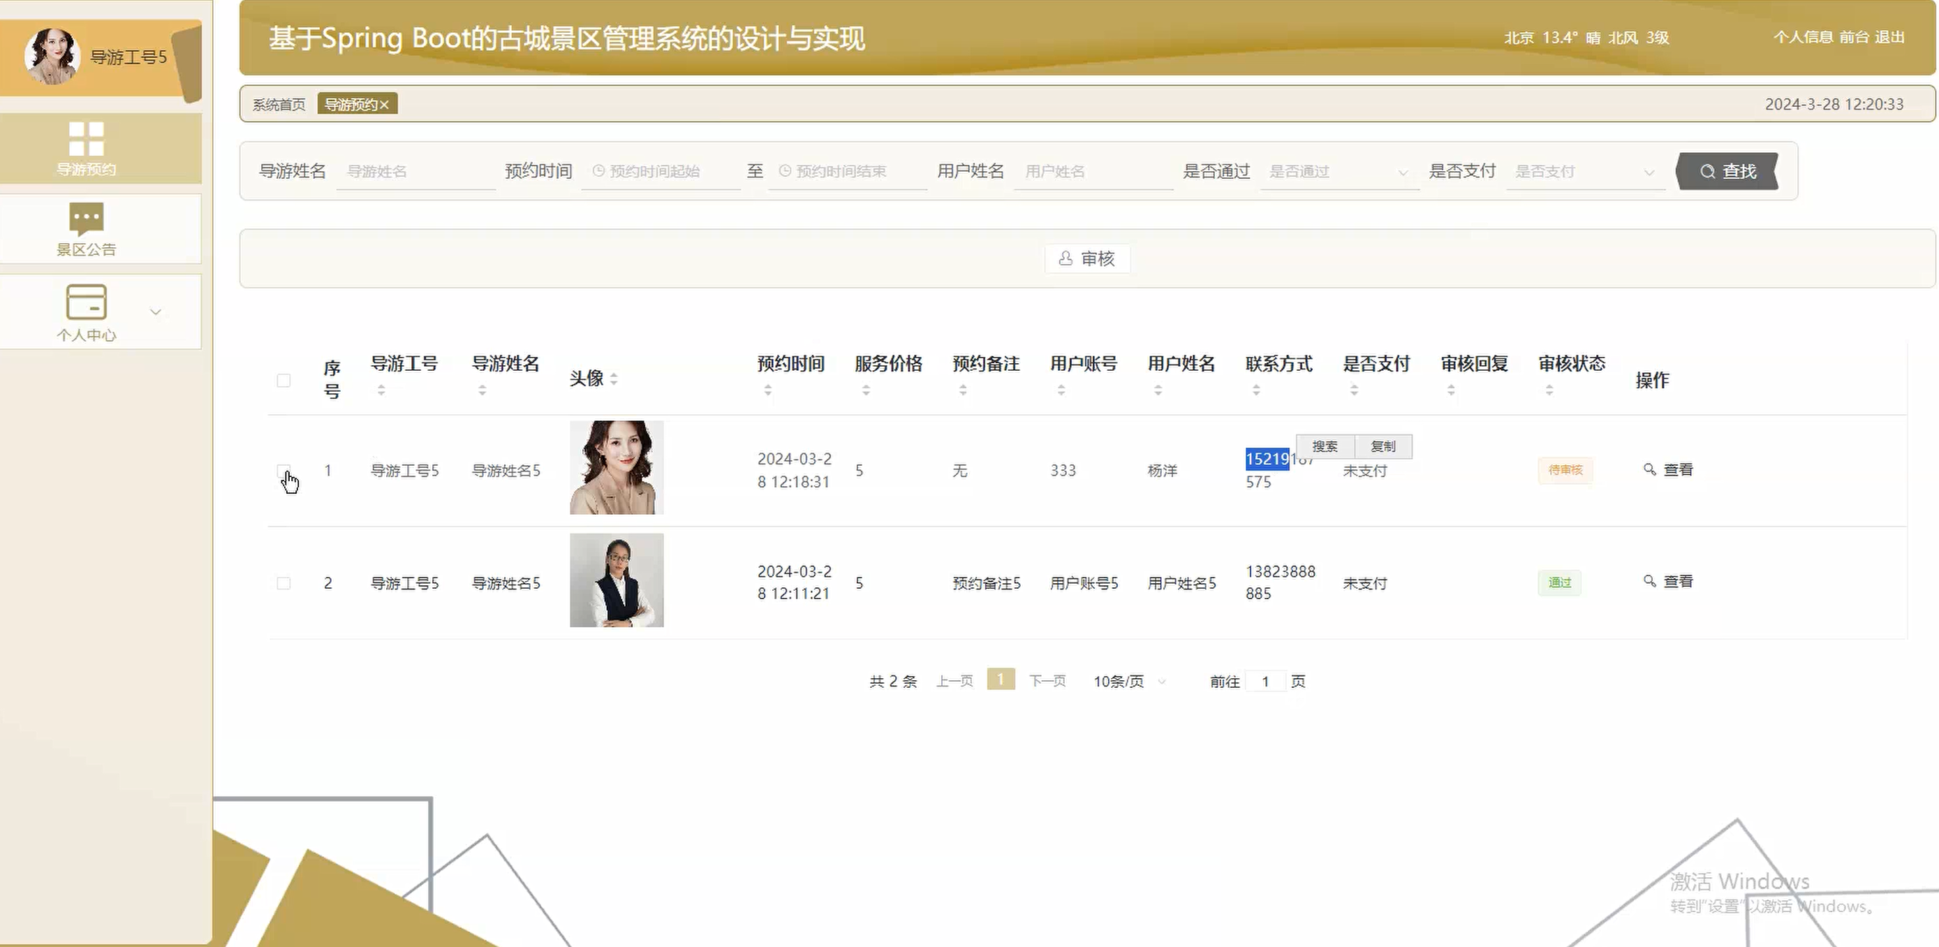Click the 通过 status tag

tap(1560, 583)
